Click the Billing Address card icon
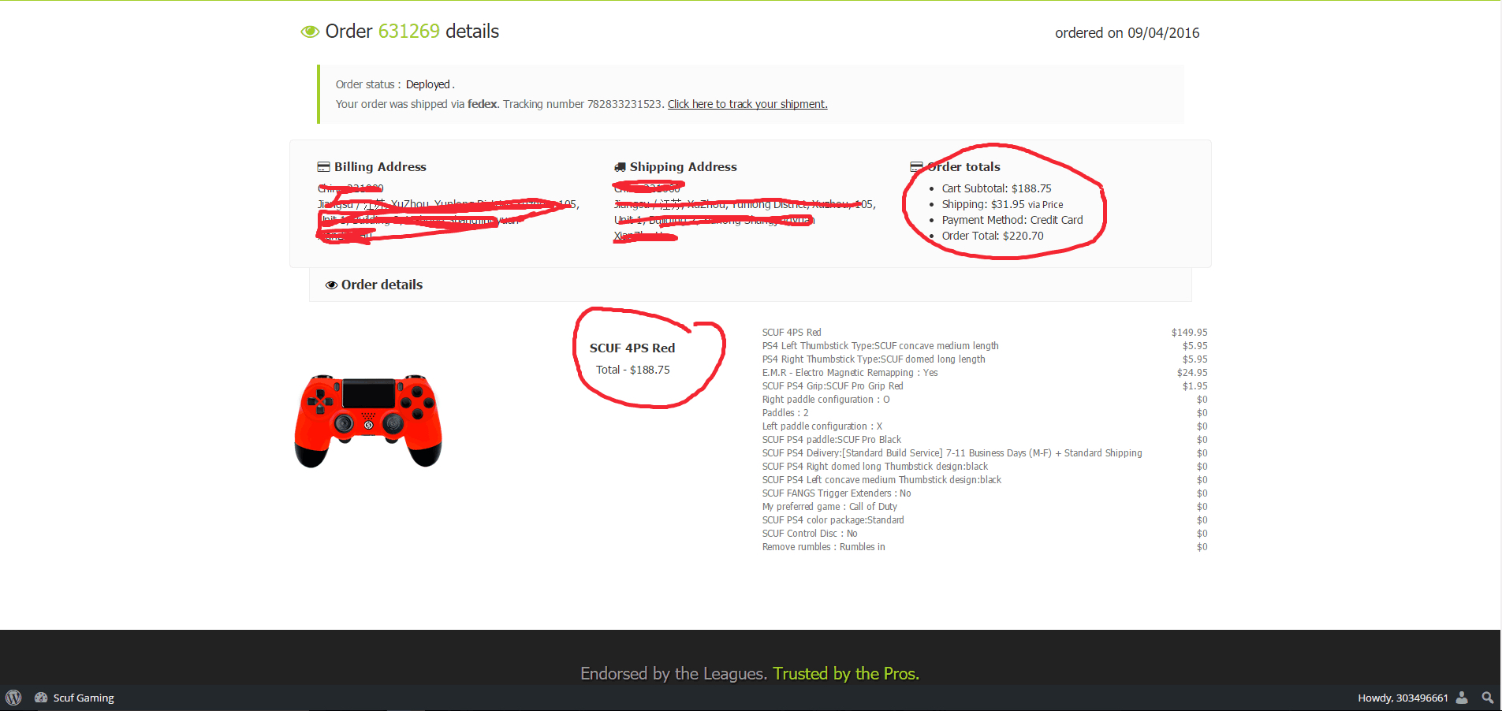The image size is (1502, 711). tap(323, 167)
